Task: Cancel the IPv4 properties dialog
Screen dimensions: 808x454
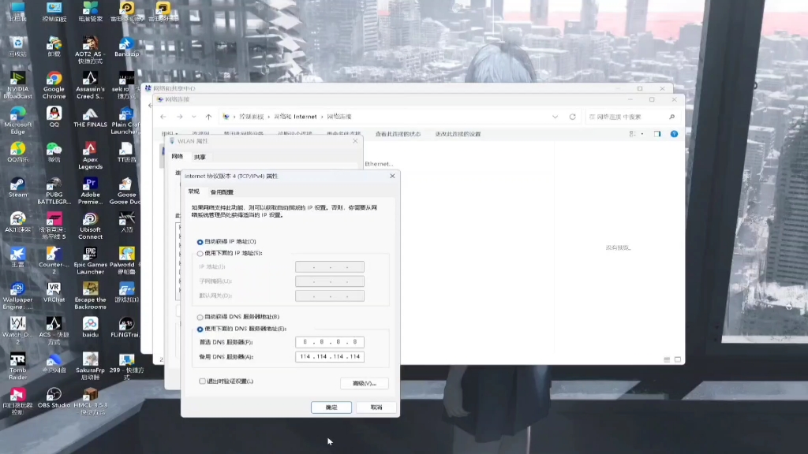Action: [x=376, y=407]
